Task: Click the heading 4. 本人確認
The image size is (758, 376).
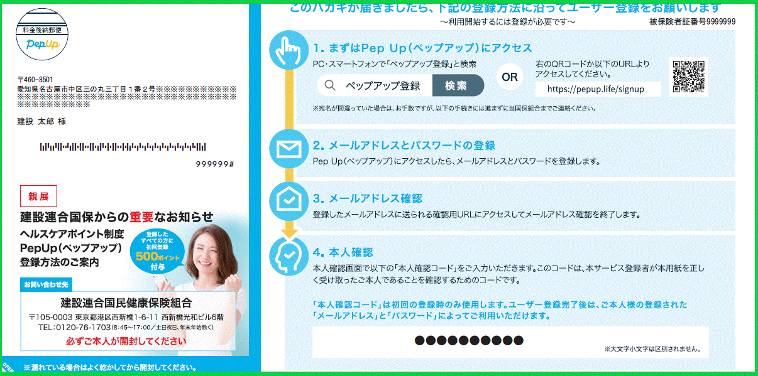Action: [343, 252]
